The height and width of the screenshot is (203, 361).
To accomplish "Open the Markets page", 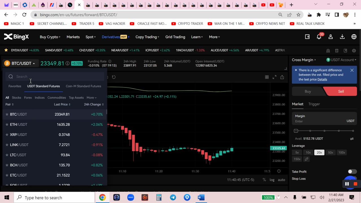I will [x=73, y=37].
